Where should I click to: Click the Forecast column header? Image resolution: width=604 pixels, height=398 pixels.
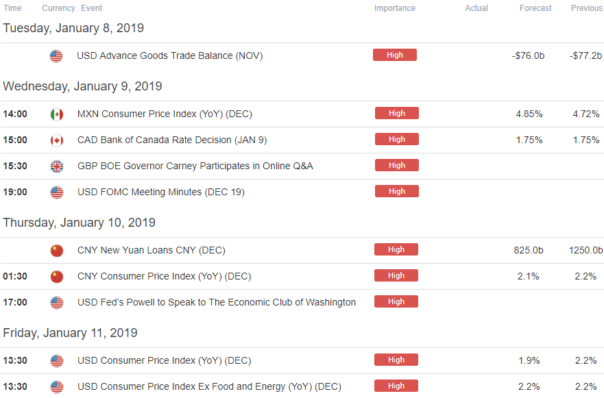[x=535, y=8]
